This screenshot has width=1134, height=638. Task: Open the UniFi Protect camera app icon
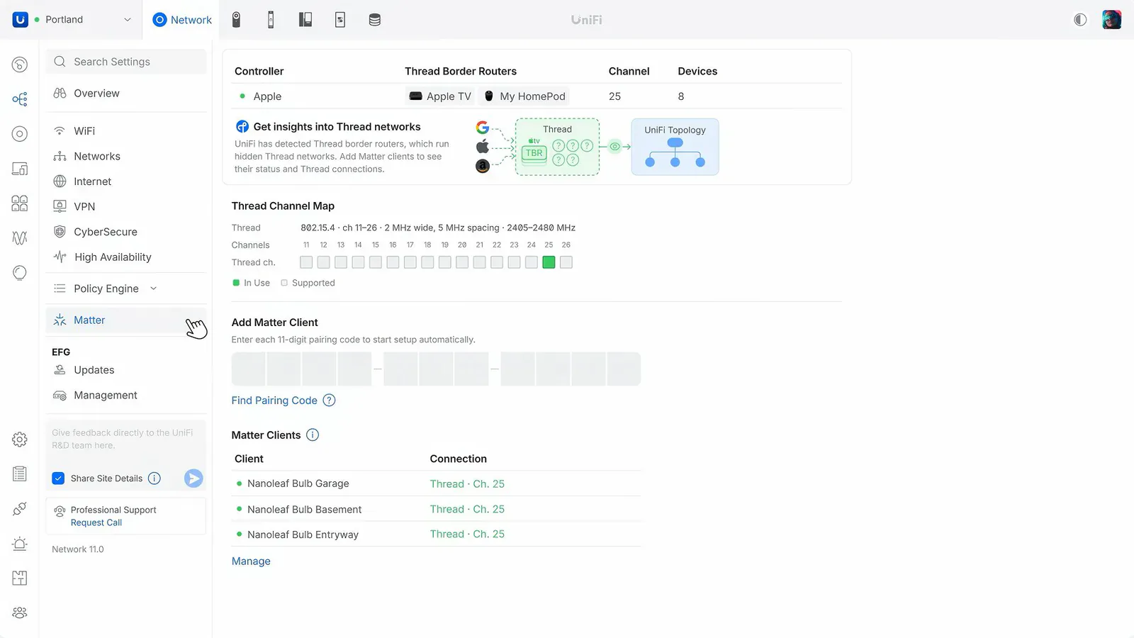click(237, 20)
